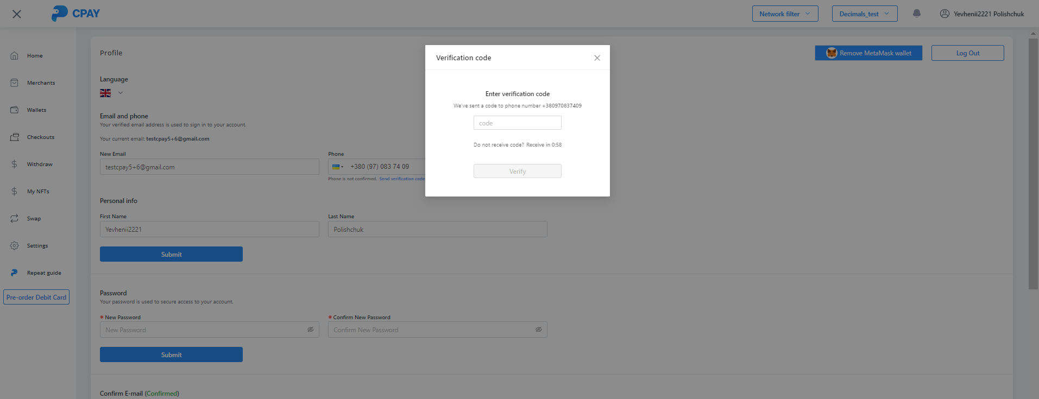
Task: Click the MetaMask fox icon
Action: coord(832,53)
